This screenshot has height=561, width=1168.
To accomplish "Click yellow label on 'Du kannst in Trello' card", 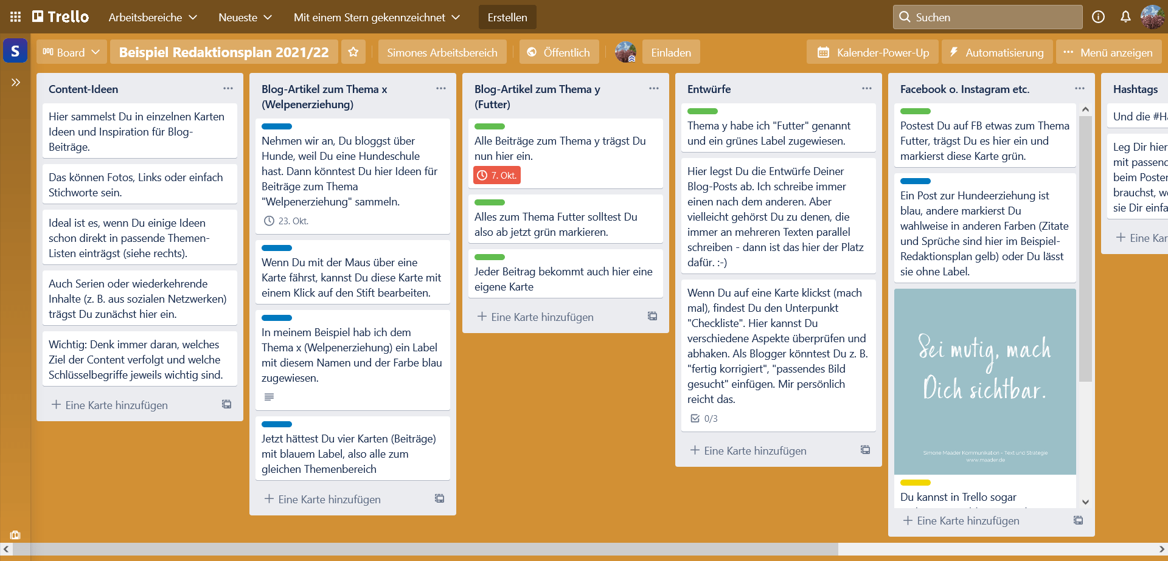I will click(916, 483).
